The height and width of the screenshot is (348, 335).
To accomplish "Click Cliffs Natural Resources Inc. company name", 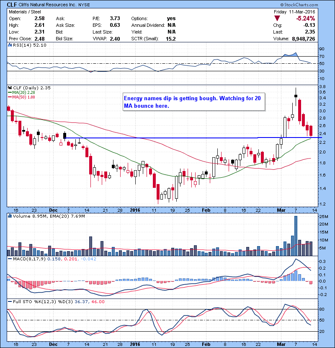I will tap(47, 5).
